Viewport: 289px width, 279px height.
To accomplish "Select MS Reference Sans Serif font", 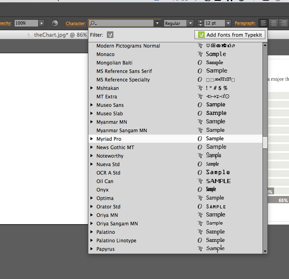I will click(175, 71).
